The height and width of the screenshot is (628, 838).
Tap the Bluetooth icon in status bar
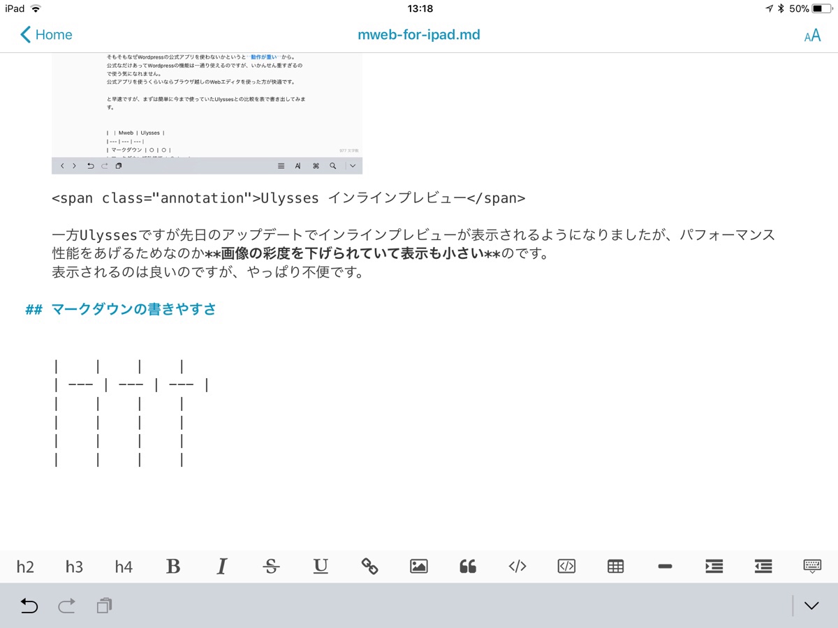(781, 8)
